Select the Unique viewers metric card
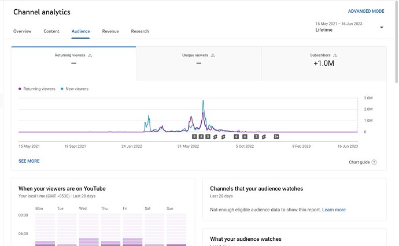The image size is (399, 246). [x=199, y=64]
